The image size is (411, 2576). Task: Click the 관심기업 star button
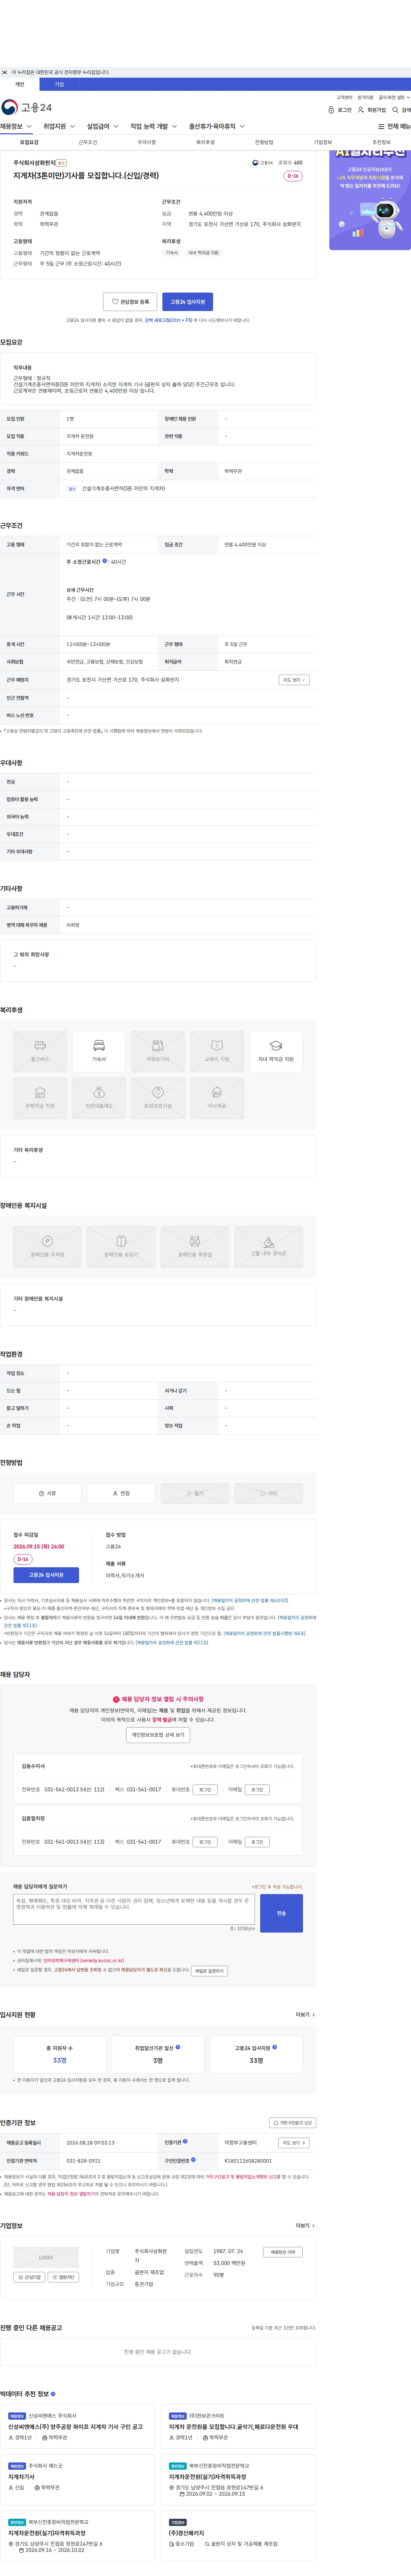[x=29, y=2277]
